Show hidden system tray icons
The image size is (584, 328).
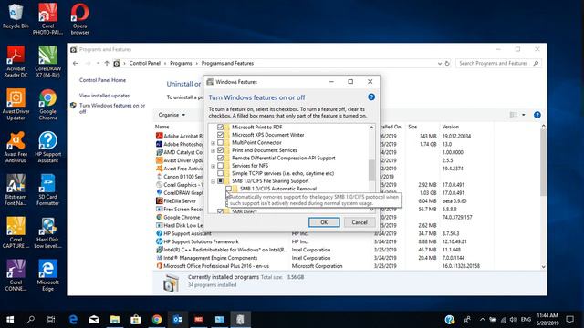click(483, 320)
